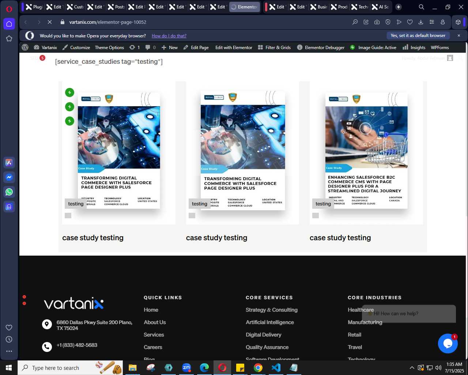The width and height of the screenshot is (468, 375).
Task: Click the Windows taskbar search box
Action: 71,368
